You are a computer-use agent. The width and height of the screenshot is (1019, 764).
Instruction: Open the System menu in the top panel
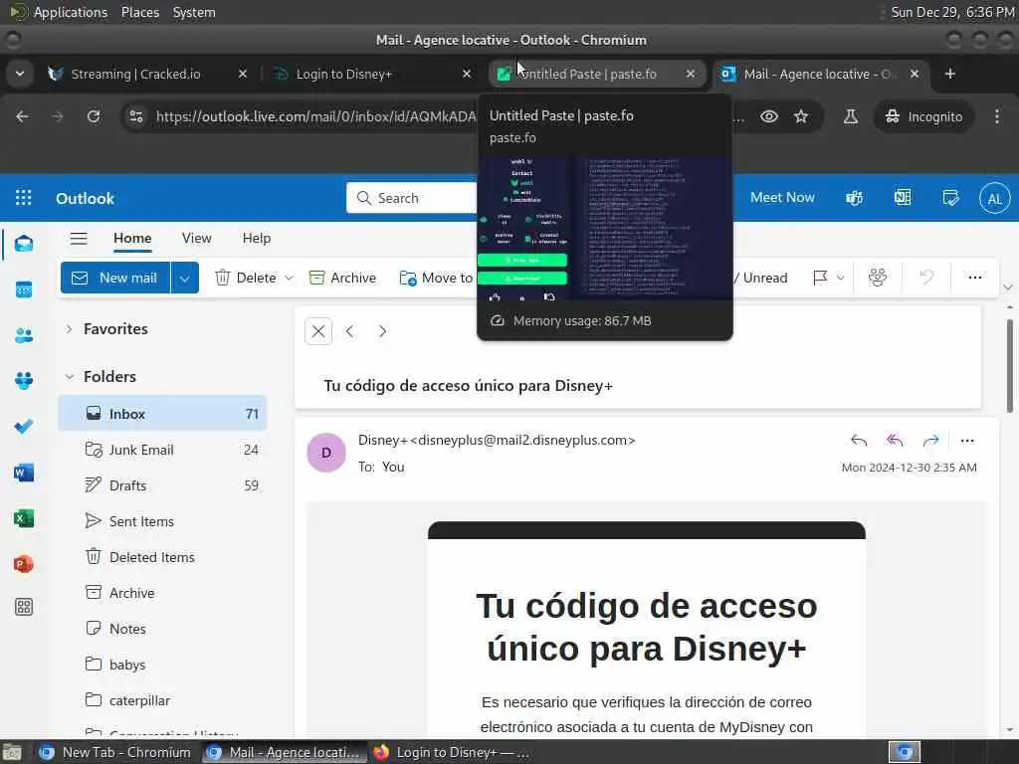click(x=194, y=12)
